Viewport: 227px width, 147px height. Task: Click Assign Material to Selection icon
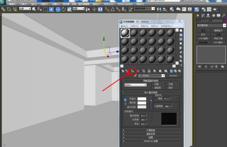coord(132,71)
